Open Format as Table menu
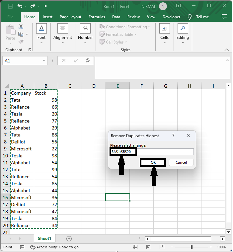This screenshot has height=252, width=233. click(x=118, y=35)
